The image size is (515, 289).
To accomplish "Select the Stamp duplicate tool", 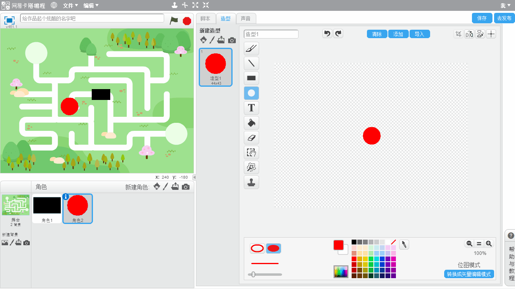I will point(251,182).
